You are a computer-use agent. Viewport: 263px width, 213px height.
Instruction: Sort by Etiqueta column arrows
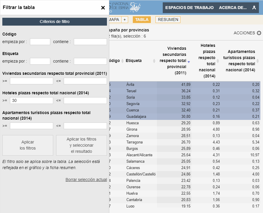pyautogui.click(x=154, y=61)
